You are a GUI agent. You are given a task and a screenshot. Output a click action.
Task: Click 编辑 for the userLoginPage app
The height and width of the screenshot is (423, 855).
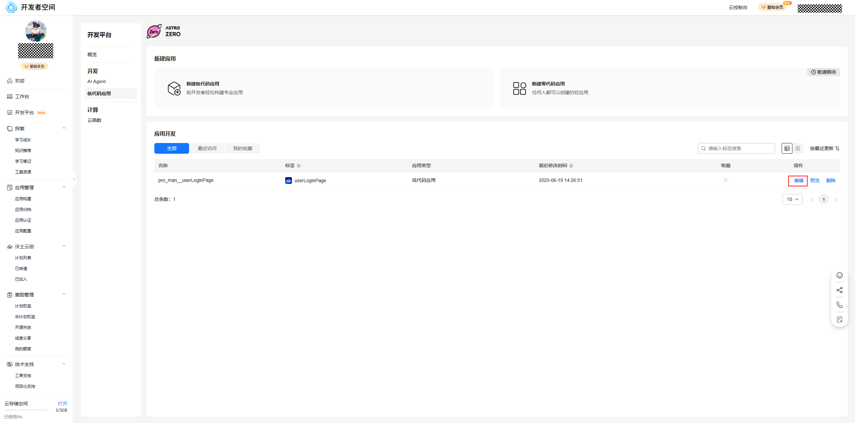click(798, 181)
